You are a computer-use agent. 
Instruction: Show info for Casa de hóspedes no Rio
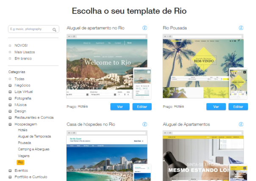pos(145,124)
